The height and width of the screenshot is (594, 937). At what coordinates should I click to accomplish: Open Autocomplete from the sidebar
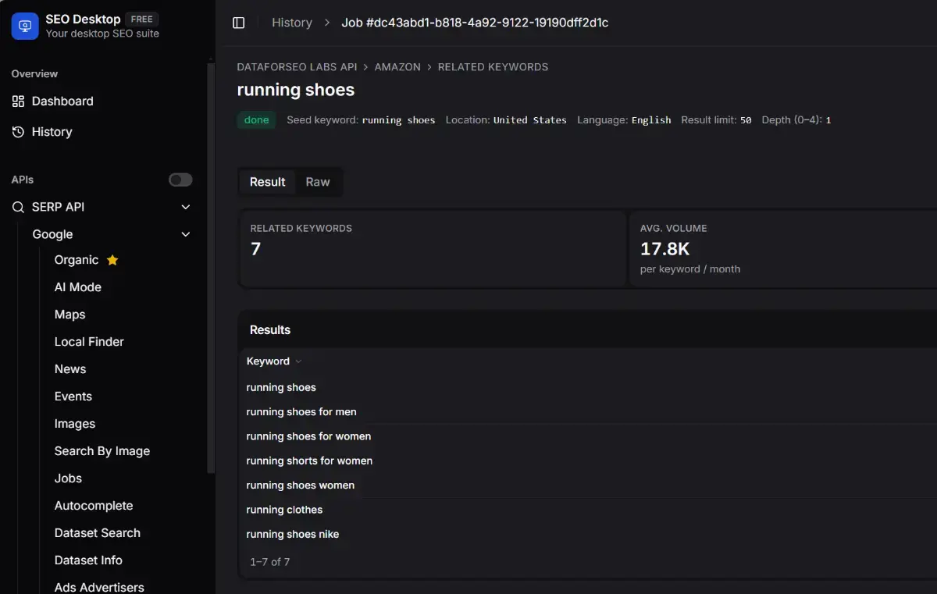(94, 505)
